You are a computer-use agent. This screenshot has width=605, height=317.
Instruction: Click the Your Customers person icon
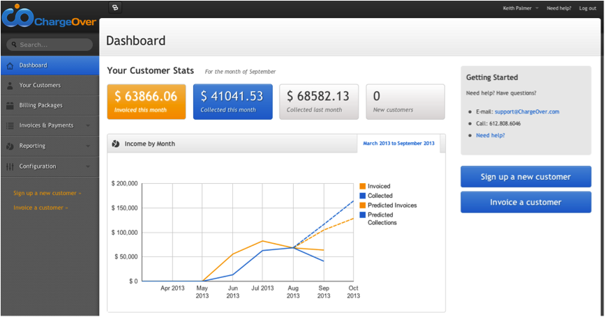click(10, 86)
